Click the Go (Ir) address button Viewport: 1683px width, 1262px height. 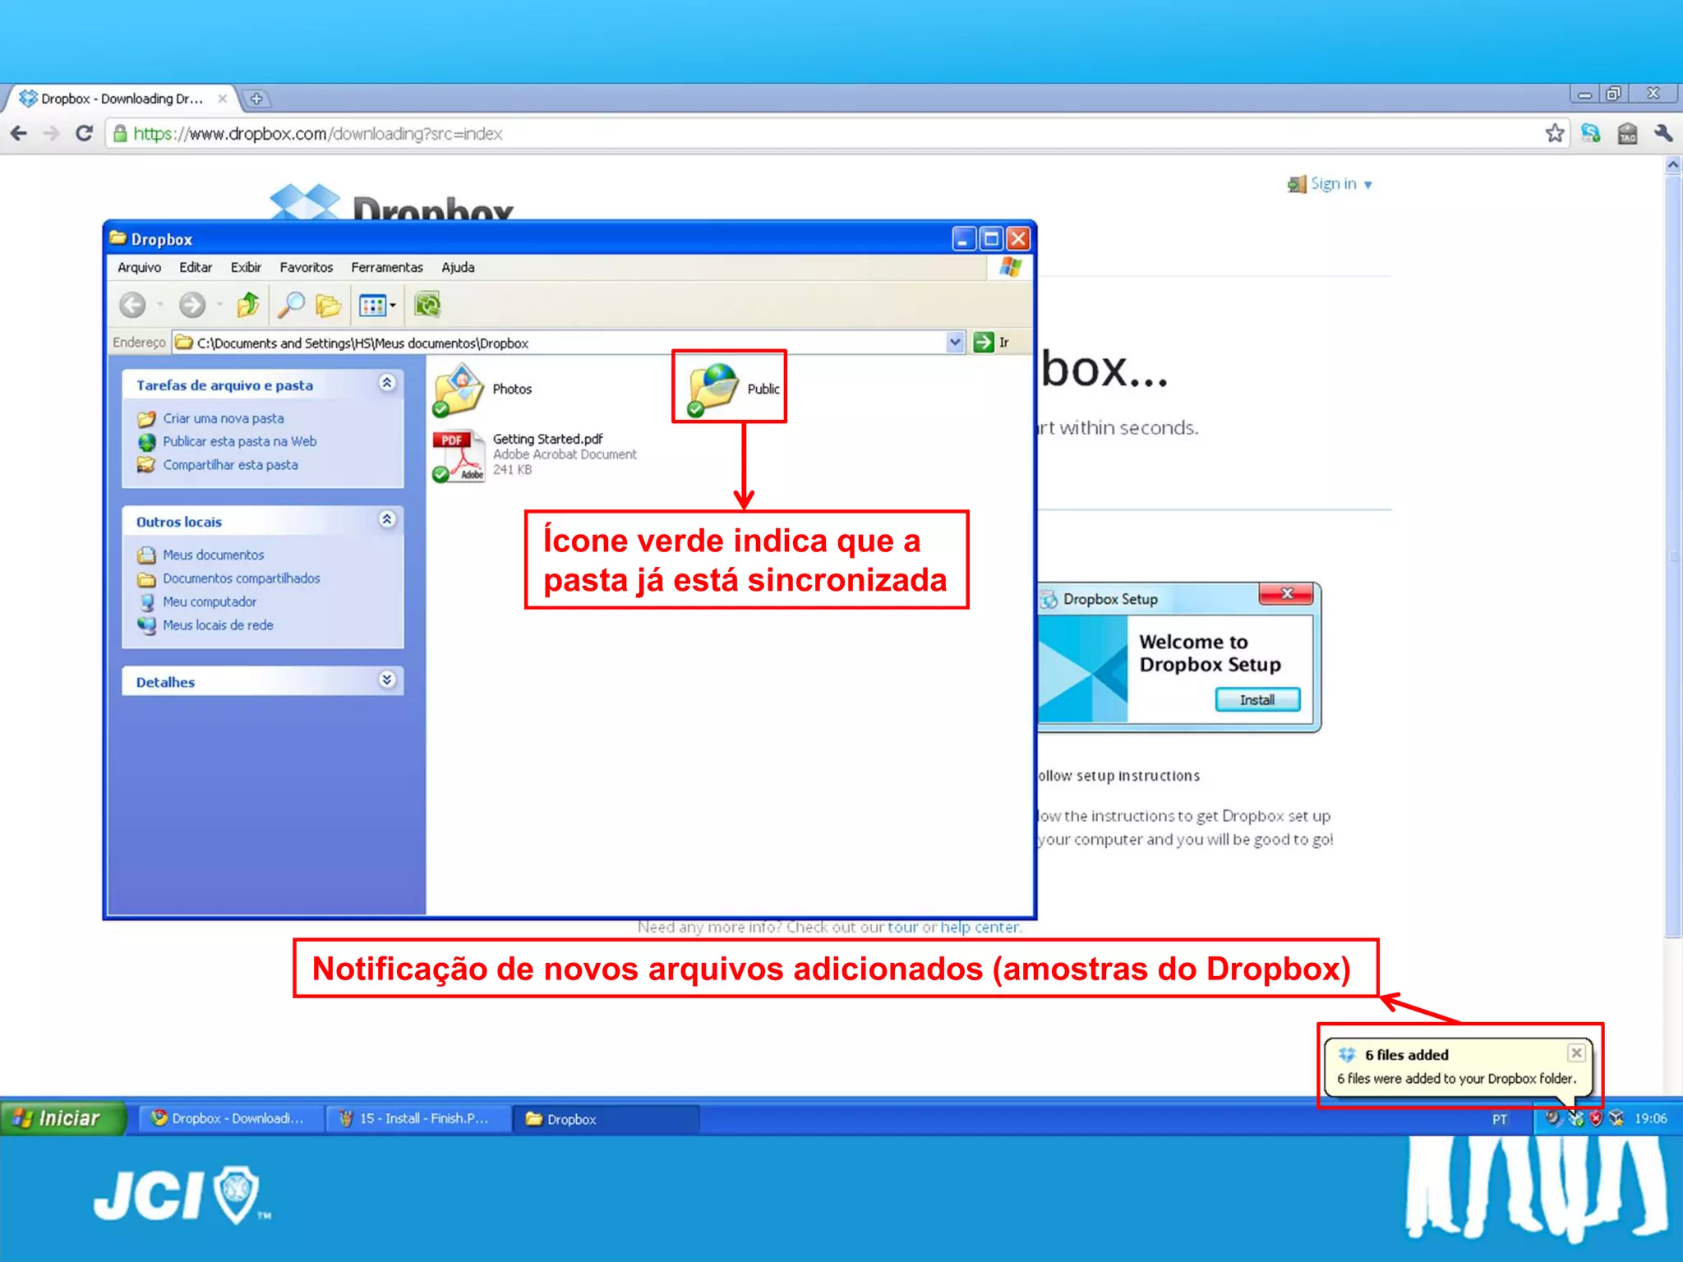pos(991,343)
